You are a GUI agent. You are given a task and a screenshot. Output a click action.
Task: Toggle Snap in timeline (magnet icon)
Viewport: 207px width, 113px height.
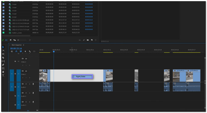coord(16,51)
